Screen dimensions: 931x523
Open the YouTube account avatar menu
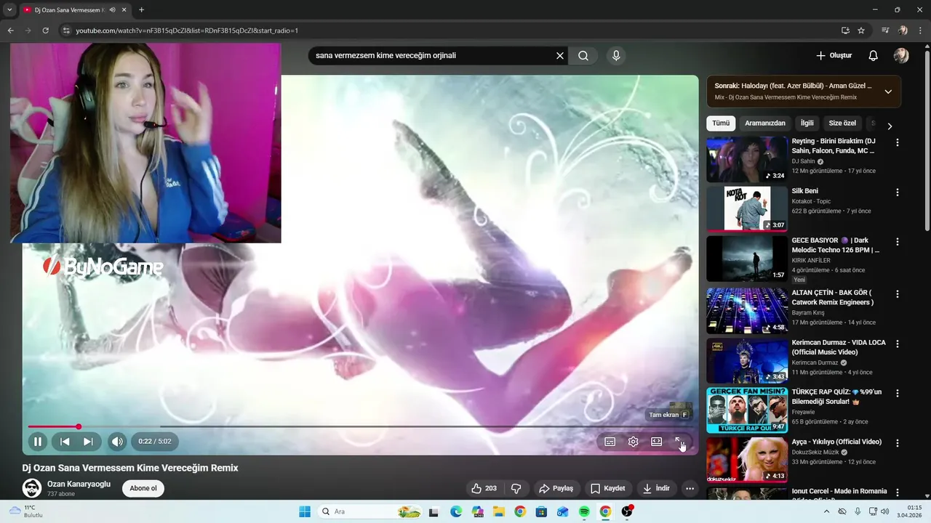[901, 55]
